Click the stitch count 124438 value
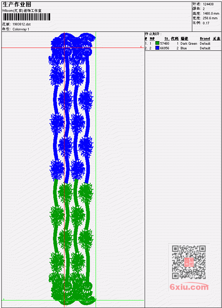The image size is (222, 308). 208,4
